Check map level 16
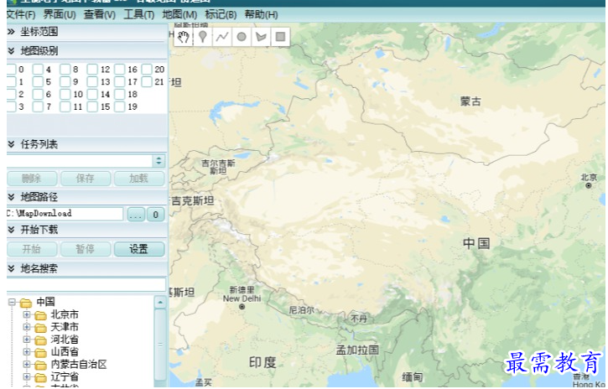Screen dimensions: 608x389 click(119, 70)
